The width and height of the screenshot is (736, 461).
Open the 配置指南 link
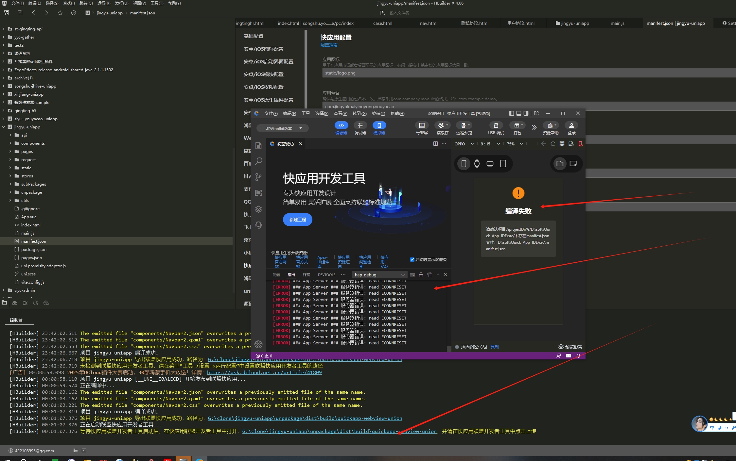[329, 45]
